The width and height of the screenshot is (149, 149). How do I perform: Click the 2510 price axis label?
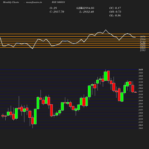pos(141,107)
